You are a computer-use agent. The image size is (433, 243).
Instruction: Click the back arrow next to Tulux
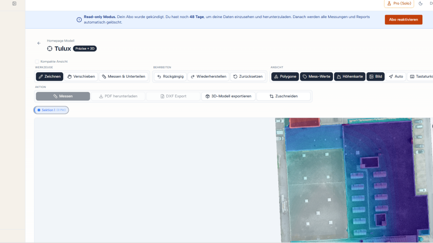tap(39, 43)
